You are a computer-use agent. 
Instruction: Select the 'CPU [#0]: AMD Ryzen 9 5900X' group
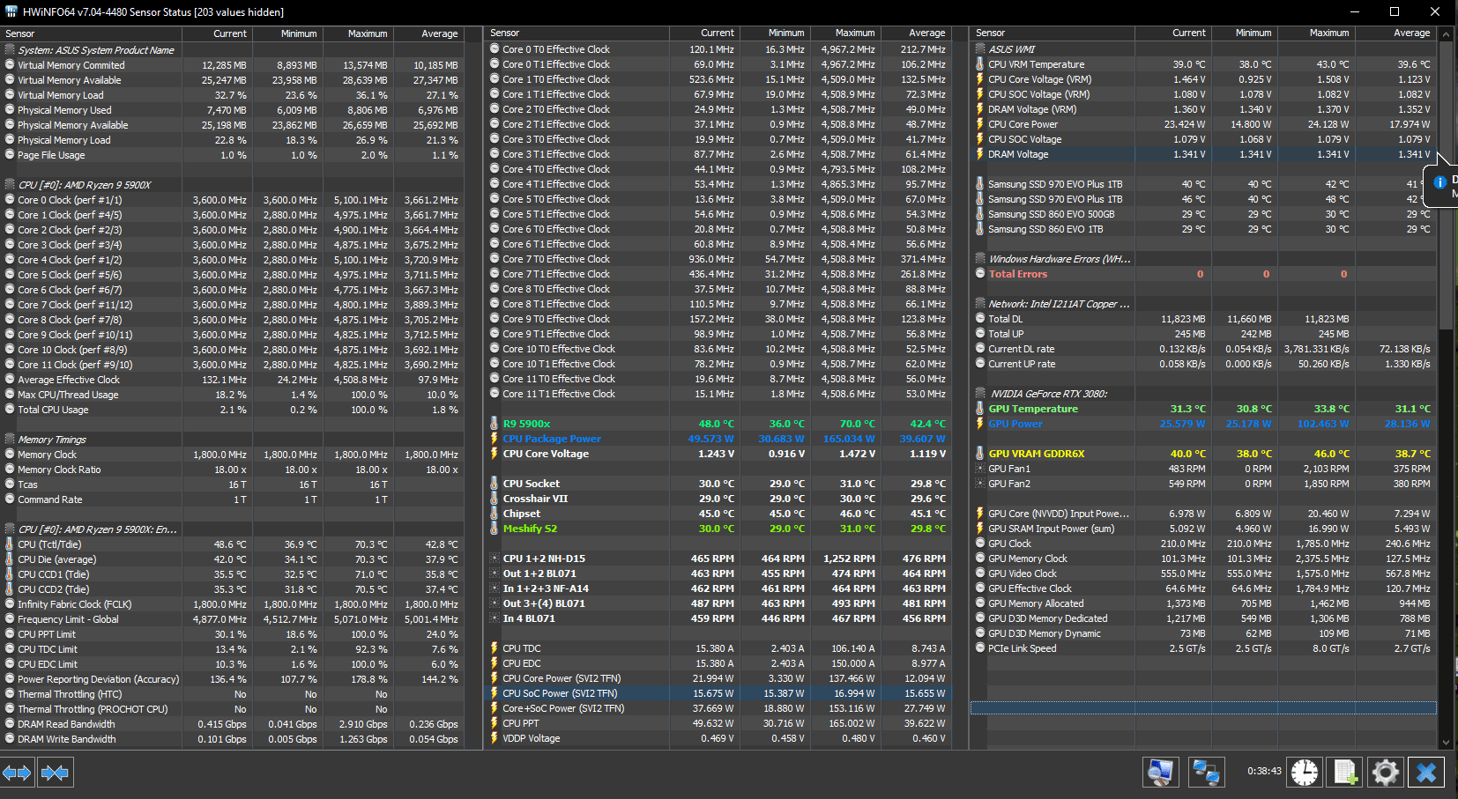point(233,185)
